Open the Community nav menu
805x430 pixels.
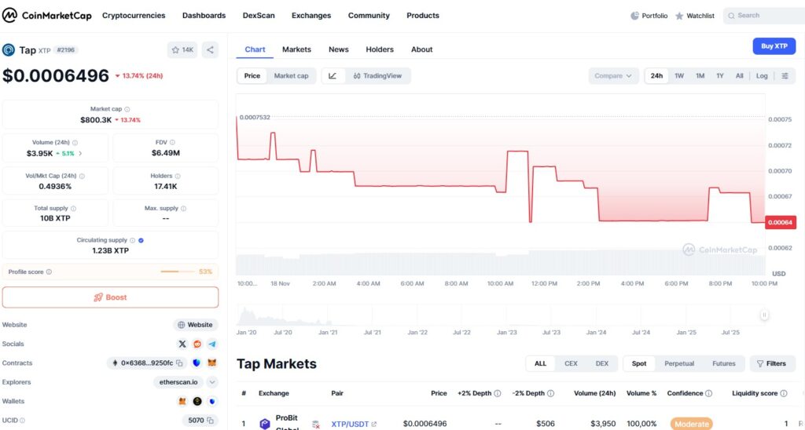click(369, 16)
